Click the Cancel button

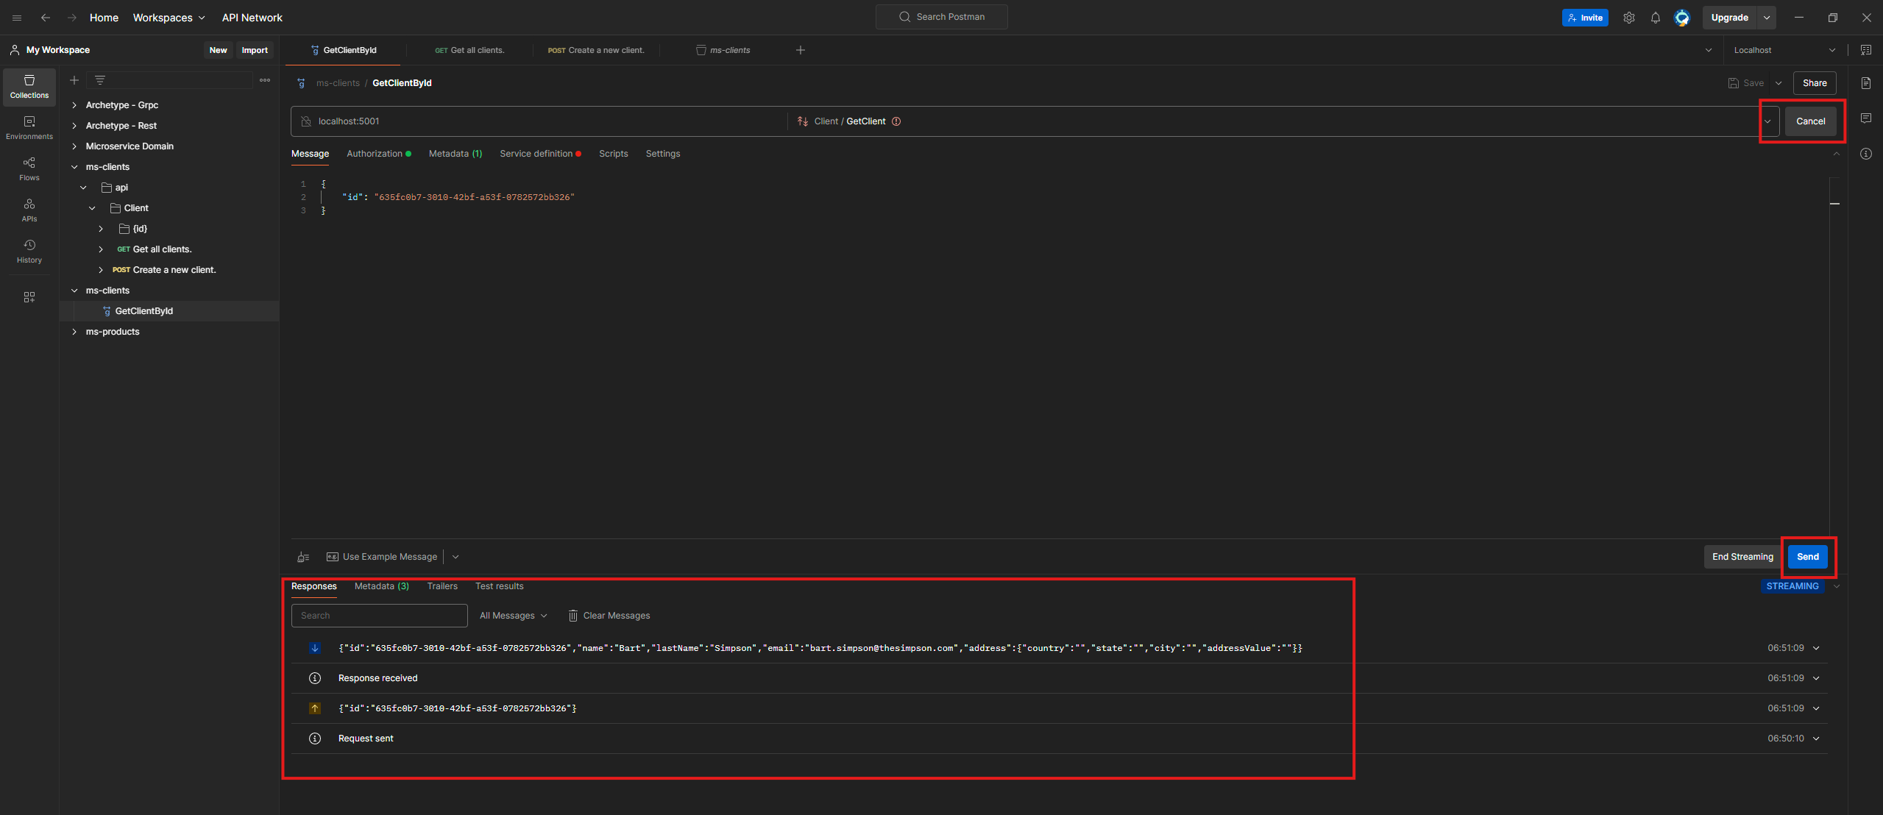[x=1810, y=121]
